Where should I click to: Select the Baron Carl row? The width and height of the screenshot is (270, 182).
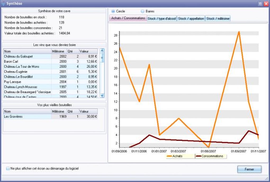(51, 61)
